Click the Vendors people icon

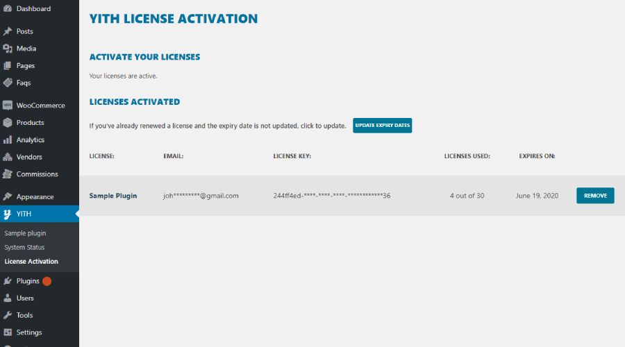tap(8, 157)
